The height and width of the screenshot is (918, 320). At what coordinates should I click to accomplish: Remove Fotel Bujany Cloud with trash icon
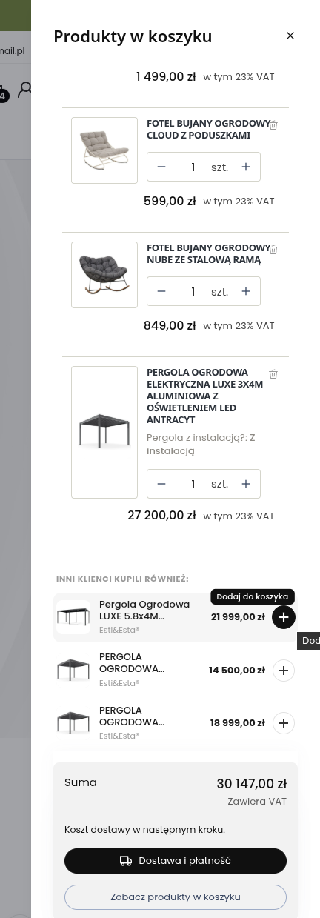tap(273, 125)
